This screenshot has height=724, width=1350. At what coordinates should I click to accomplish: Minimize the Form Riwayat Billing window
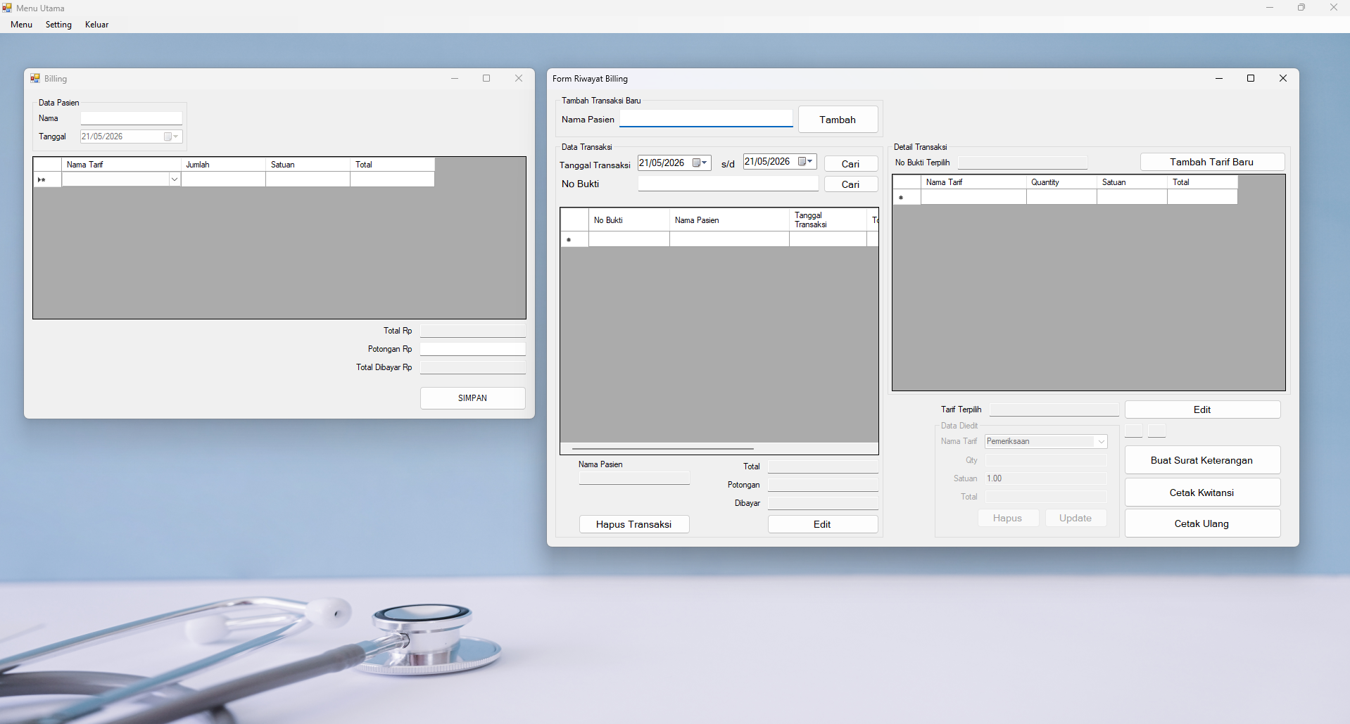point(1219,78)
